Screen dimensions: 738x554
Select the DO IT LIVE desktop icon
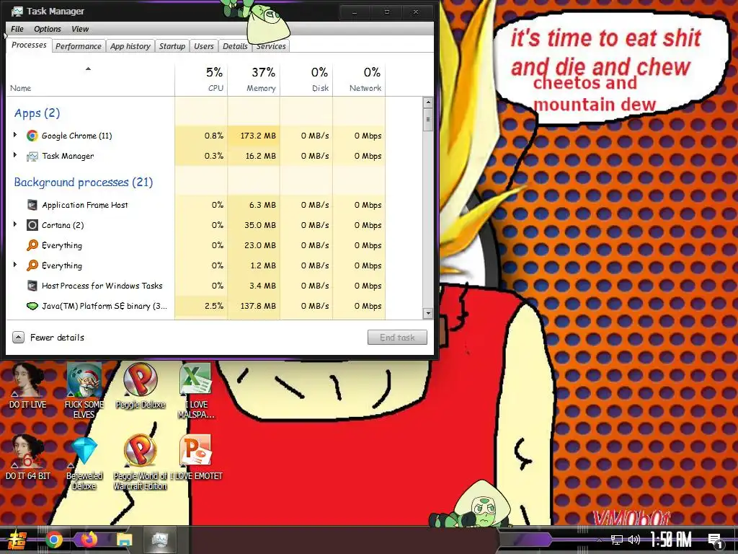(28, 386)
